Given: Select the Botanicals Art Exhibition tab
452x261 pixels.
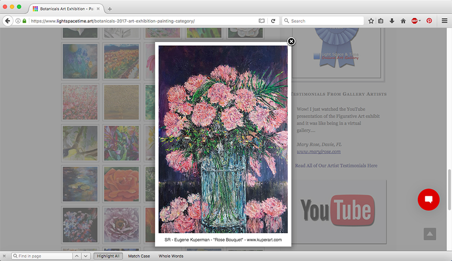Looking at the screenshot, I should (x=66, y=9).
